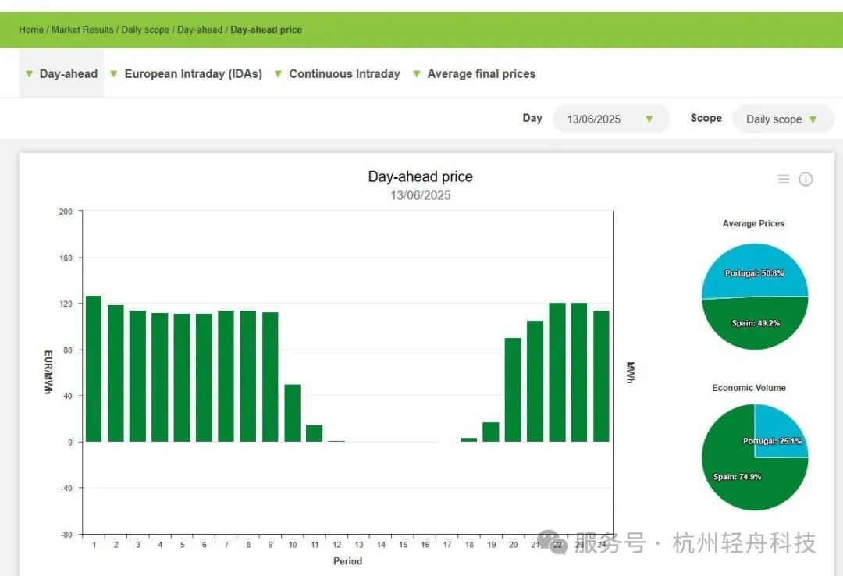Open the chart hamburger menu icon
Viewport: 843px width, 576px height.
coord(784,180)
